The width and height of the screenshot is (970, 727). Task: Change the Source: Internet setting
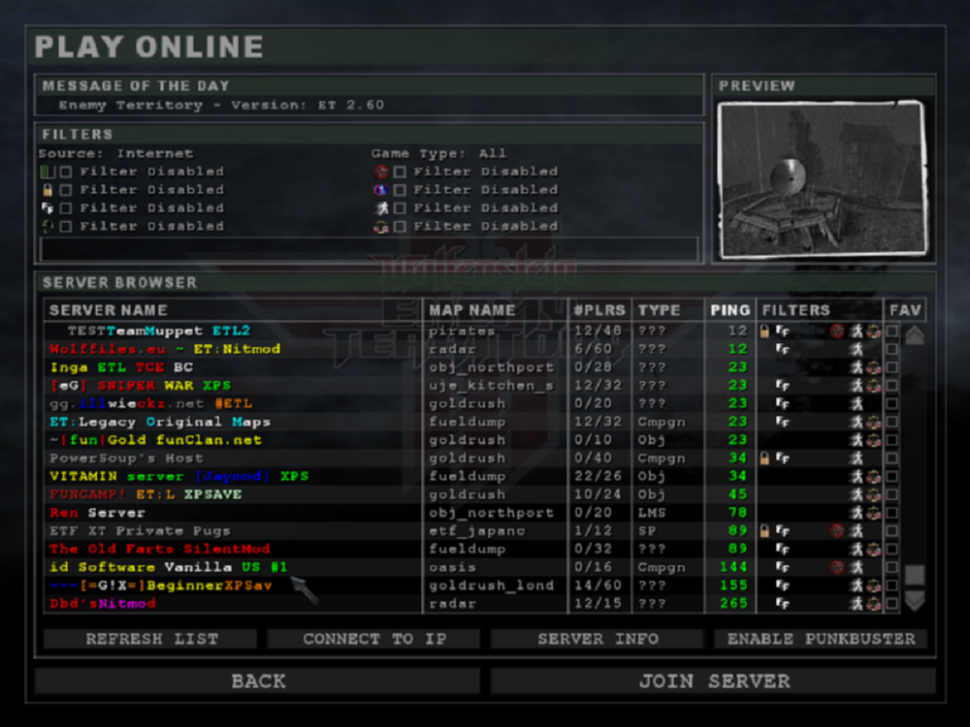(115, 153)
